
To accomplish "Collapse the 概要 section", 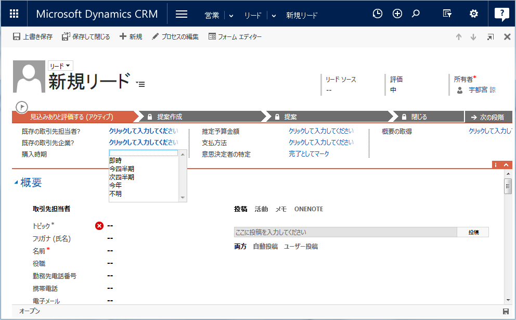I will pyautogui.click(x=16, y=183).
